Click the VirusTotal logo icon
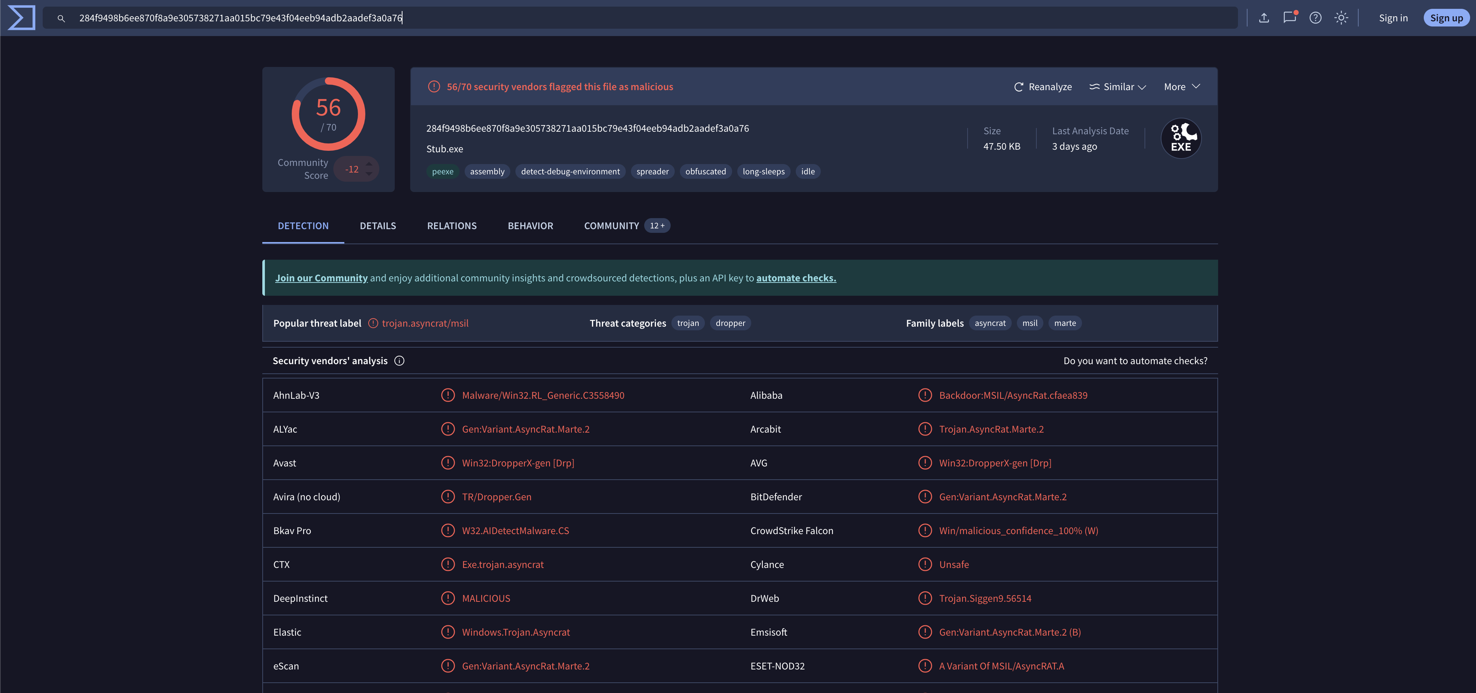The image size is (1476, 693). 21,18
